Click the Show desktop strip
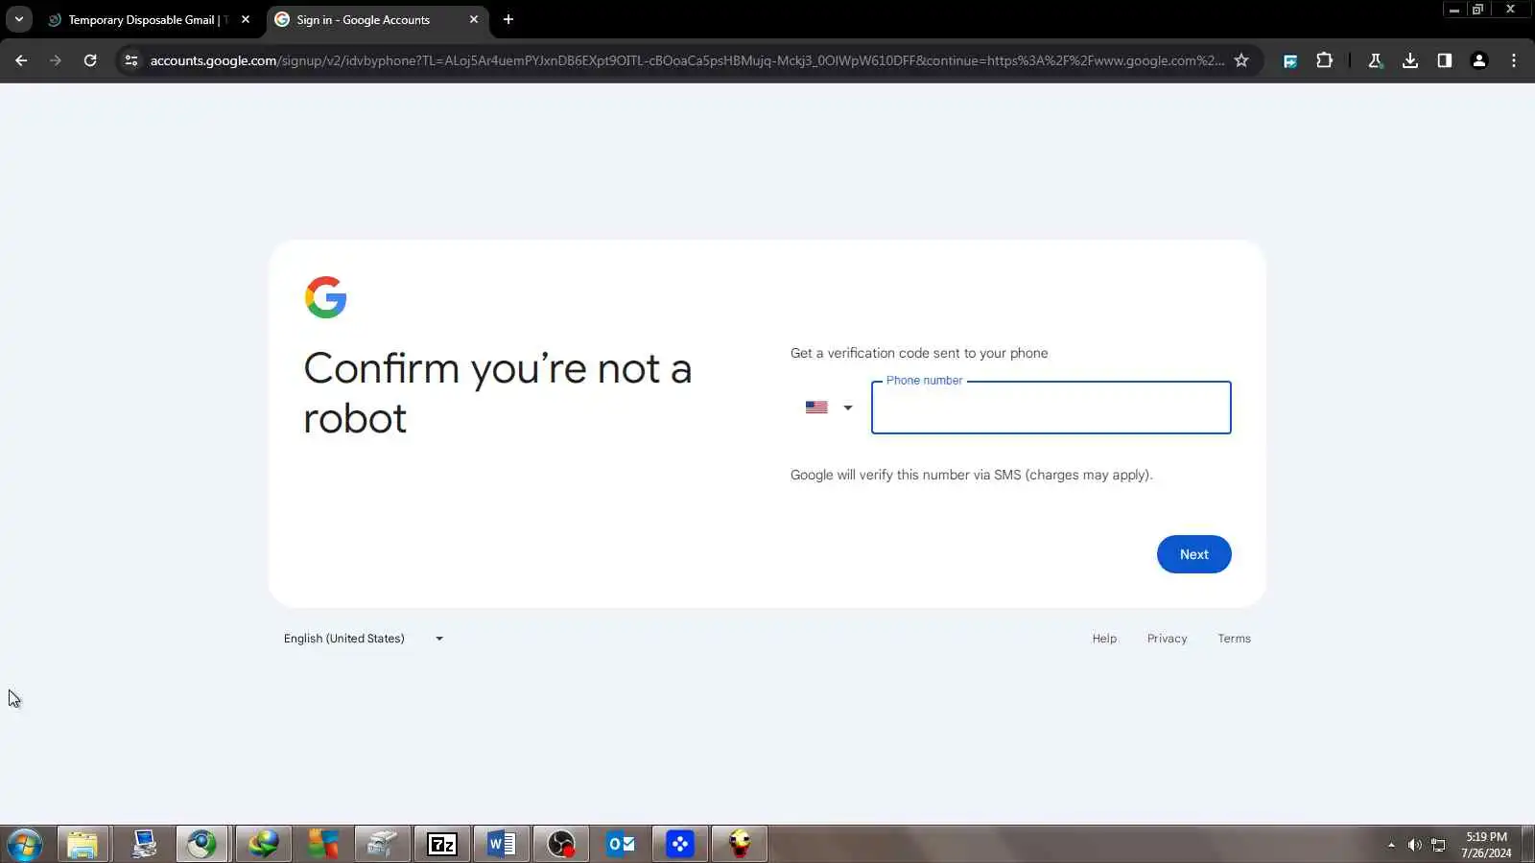The image size is (1535, 863). point(1527,844)
